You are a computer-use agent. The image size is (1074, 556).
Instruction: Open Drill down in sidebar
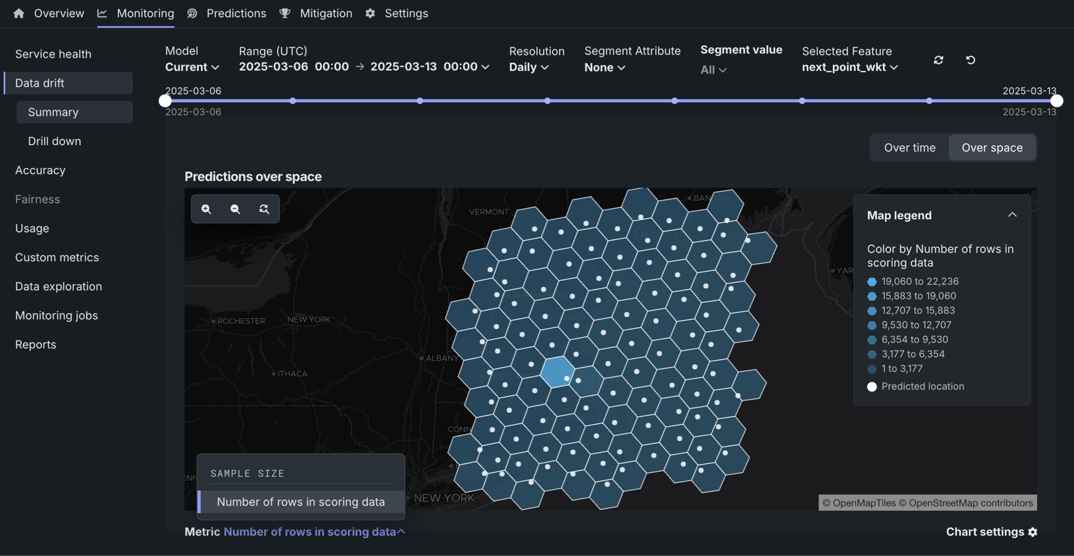(x=54, y=141)
